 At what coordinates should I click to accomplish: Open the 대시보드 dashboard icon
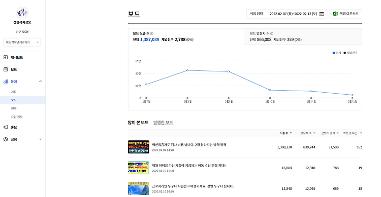point(6,57)
